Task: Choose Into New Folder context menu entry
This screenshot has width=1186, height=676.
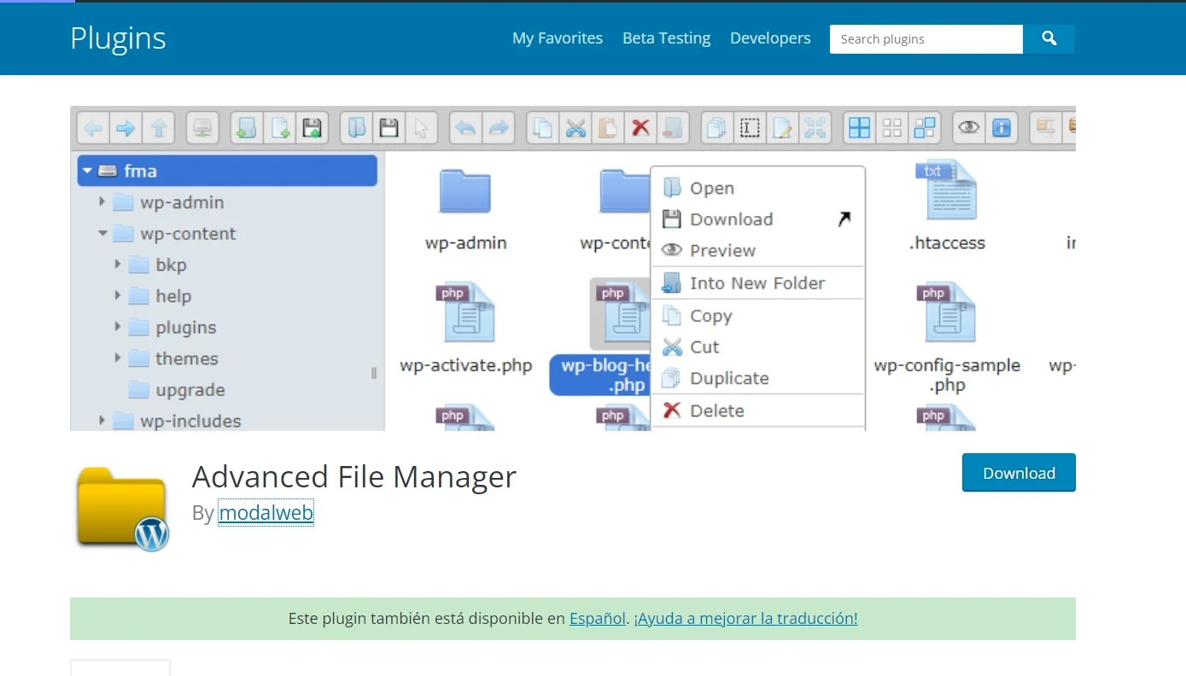Action: click(x=758, y=283)
